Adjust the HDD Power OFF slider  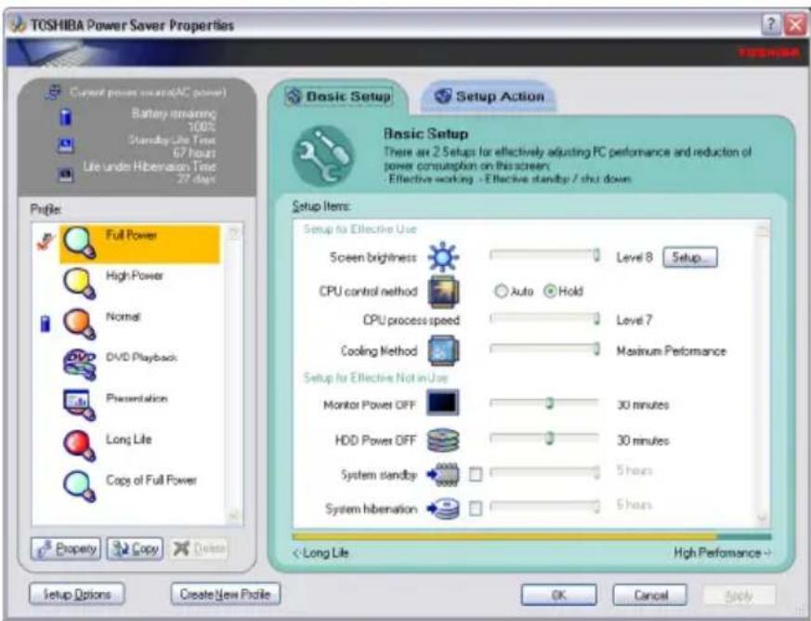pyautogui.click(x=544, y=438)
